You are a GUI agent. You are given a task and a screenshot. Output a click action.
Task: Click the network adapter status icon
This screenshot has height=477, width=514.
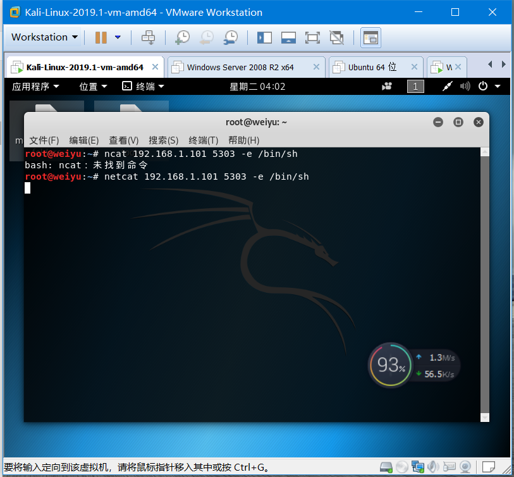418,466
